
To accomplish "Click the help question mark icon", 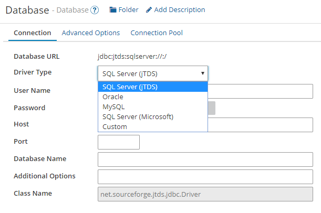I will tap(95, 10).
